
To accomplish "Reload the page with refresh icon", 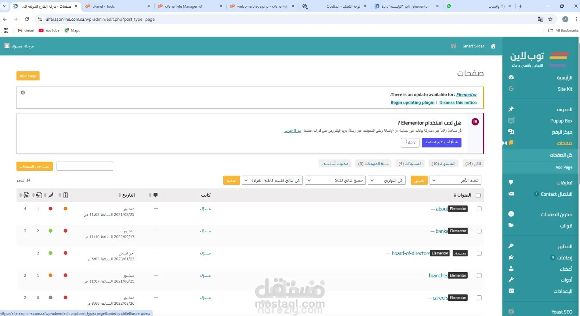I will (x=26, y=19).
